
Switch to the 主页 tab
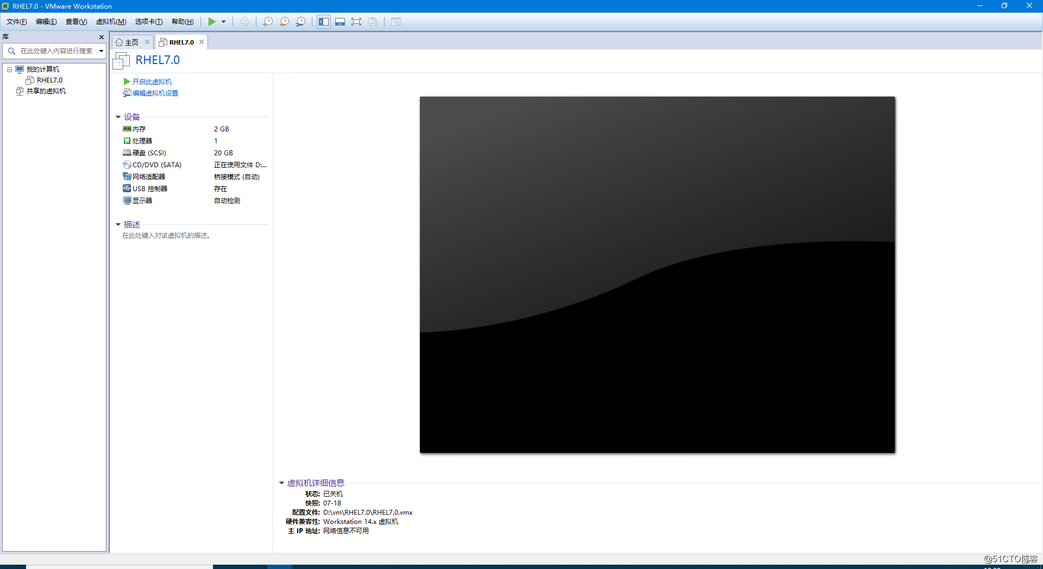click(x=132, y=42)
